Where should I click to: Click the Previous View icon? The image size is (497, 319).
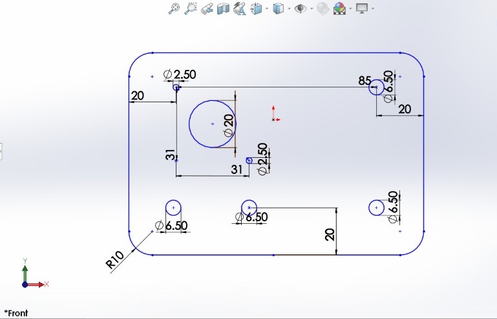(207, 8)
